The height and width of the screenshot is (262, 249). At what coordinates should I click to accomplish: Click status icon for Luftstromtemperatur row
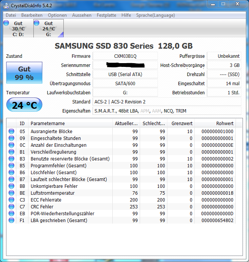[11, 193]
